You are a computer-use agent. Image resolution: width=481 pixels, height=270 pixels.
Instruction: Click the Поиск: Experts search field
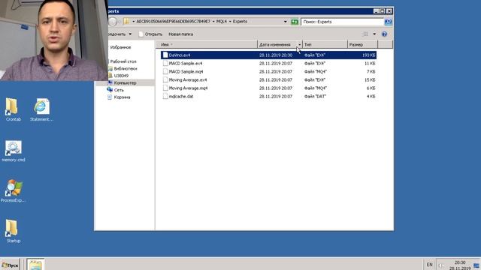coord(343,22)
